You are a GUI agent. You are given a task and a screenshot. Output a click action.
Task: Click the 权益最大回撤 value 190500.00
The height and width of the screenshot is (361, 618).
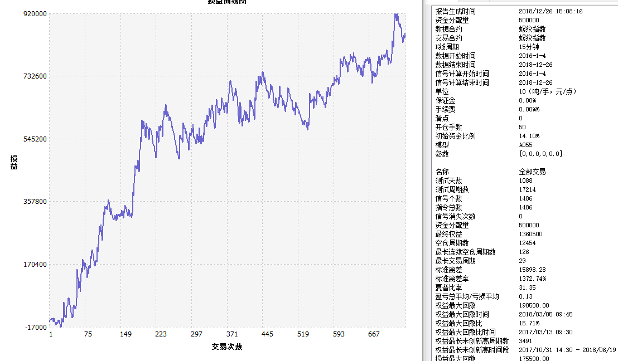coord(534,305)
